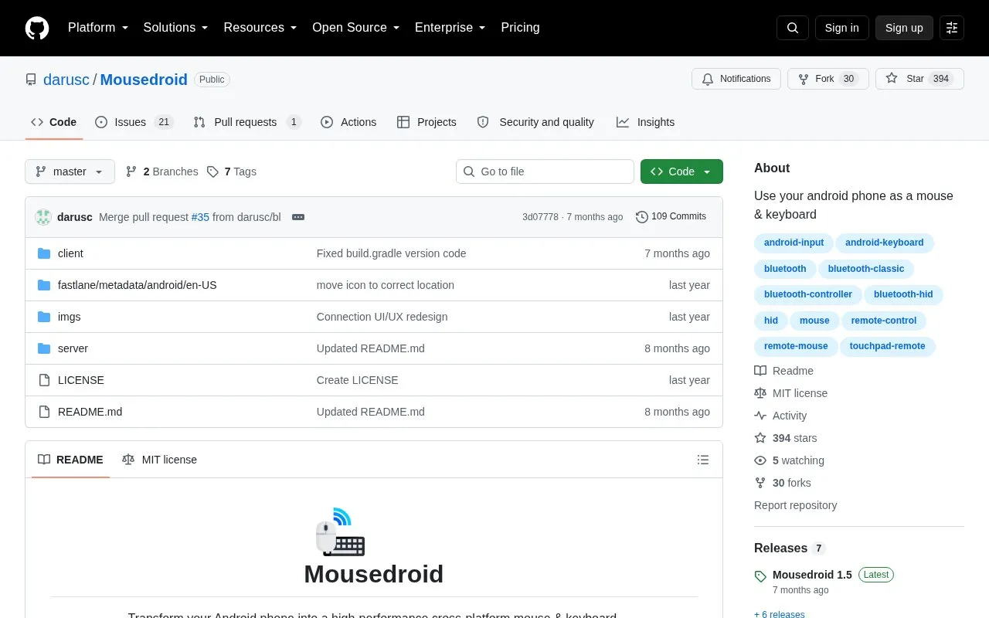This screenshot has width=989, height=618.
Task: Open Readme link in About
Action: pos(783,371)
